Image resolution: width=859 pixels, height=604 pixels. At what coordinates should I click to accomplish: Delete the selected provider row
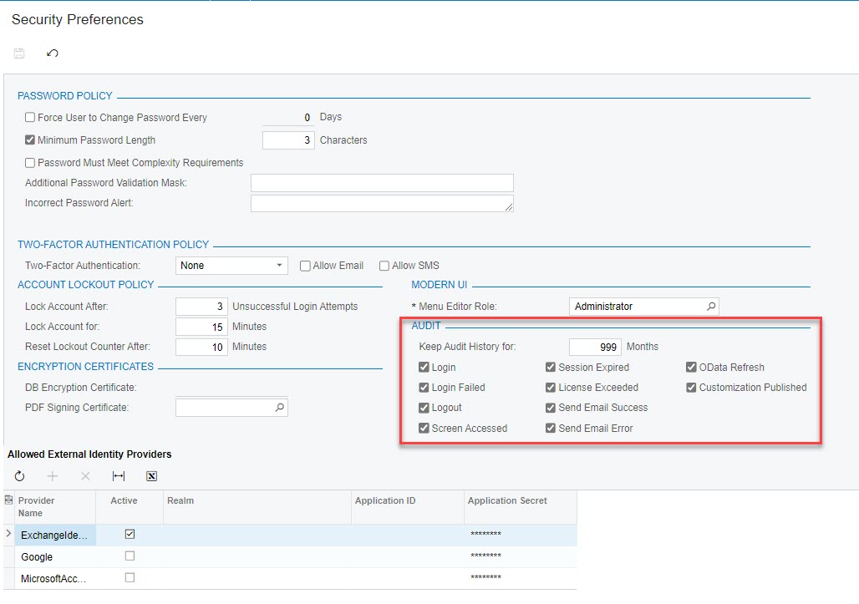pyautogui.click(x=85, y=476)
